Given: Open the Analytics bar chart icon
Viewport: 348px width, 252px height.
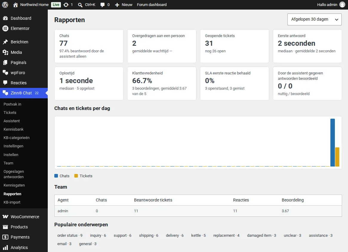Looking at the screenshot, I should click(x=5, y=248).
